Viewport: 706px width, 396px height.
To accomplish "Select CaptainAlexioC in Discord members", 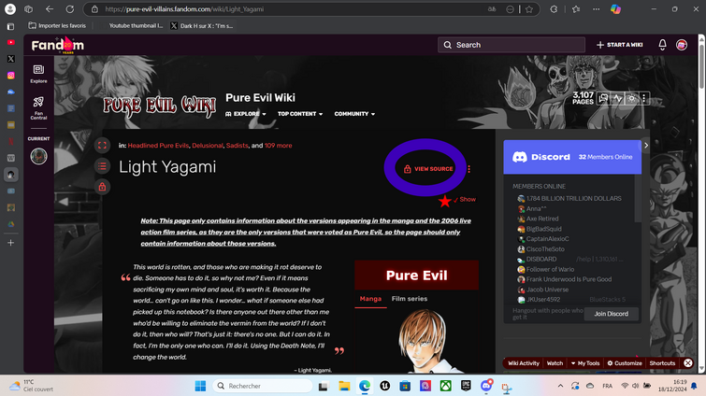I will (x=548, y=239).
